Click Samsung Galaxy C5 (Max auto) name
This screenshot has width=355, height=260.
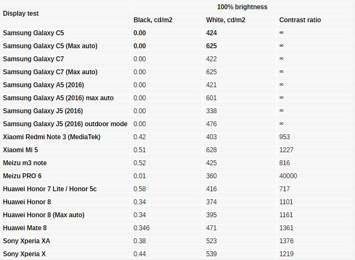pyautogui.click(x=50, y=46)
